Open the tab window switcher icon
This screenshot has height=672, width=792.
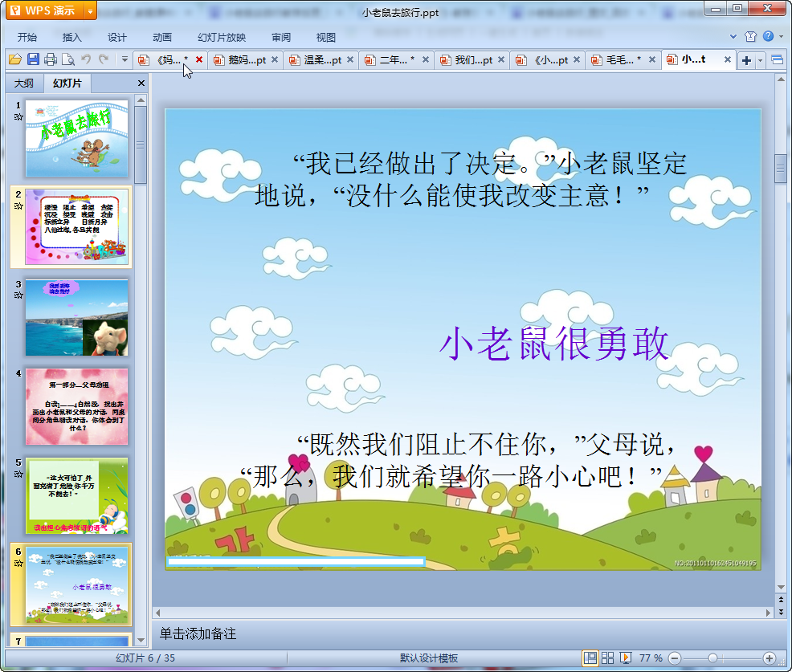tap(778, 60)
